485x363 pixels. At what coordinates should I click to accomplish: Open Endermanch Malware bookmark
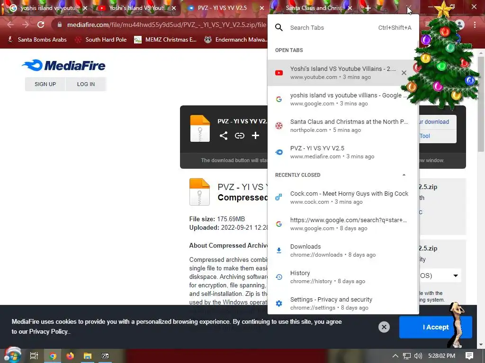(236, 40)
